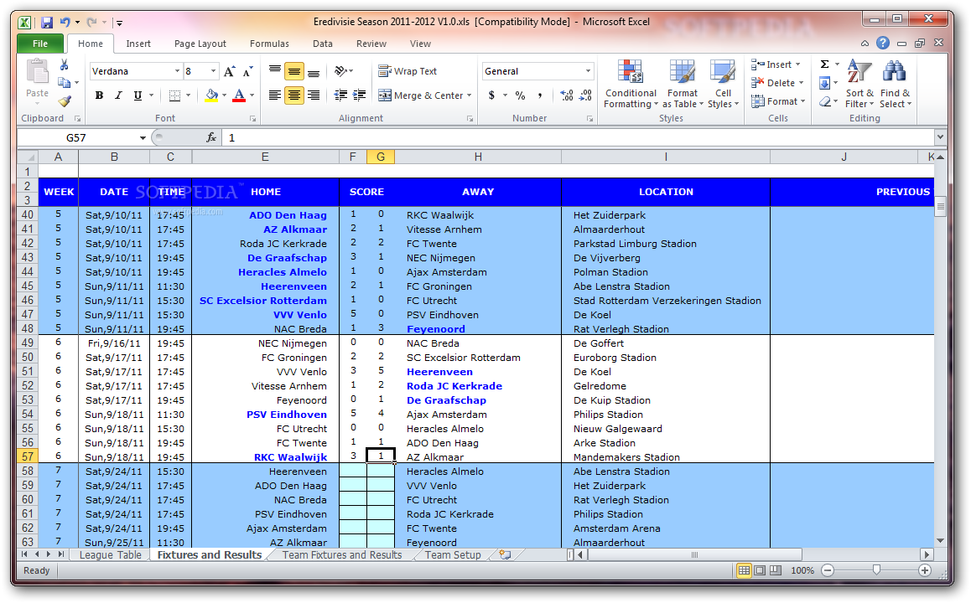This screenshot has height=603, width=971.
Task: Increase font size with the large A icon
Action: click(229, 71)
